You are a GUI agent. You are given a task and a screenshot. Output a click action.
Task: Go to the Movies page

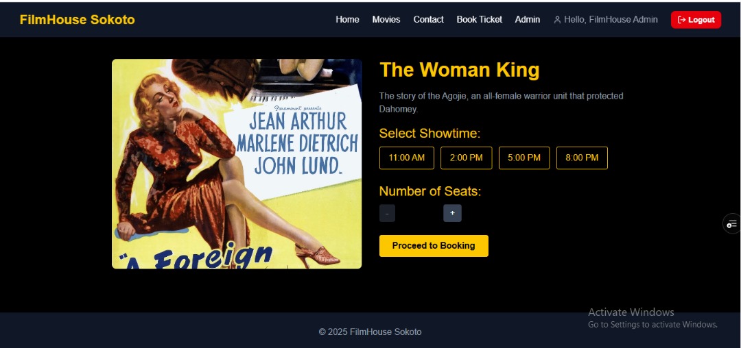(x=386, y=20)
